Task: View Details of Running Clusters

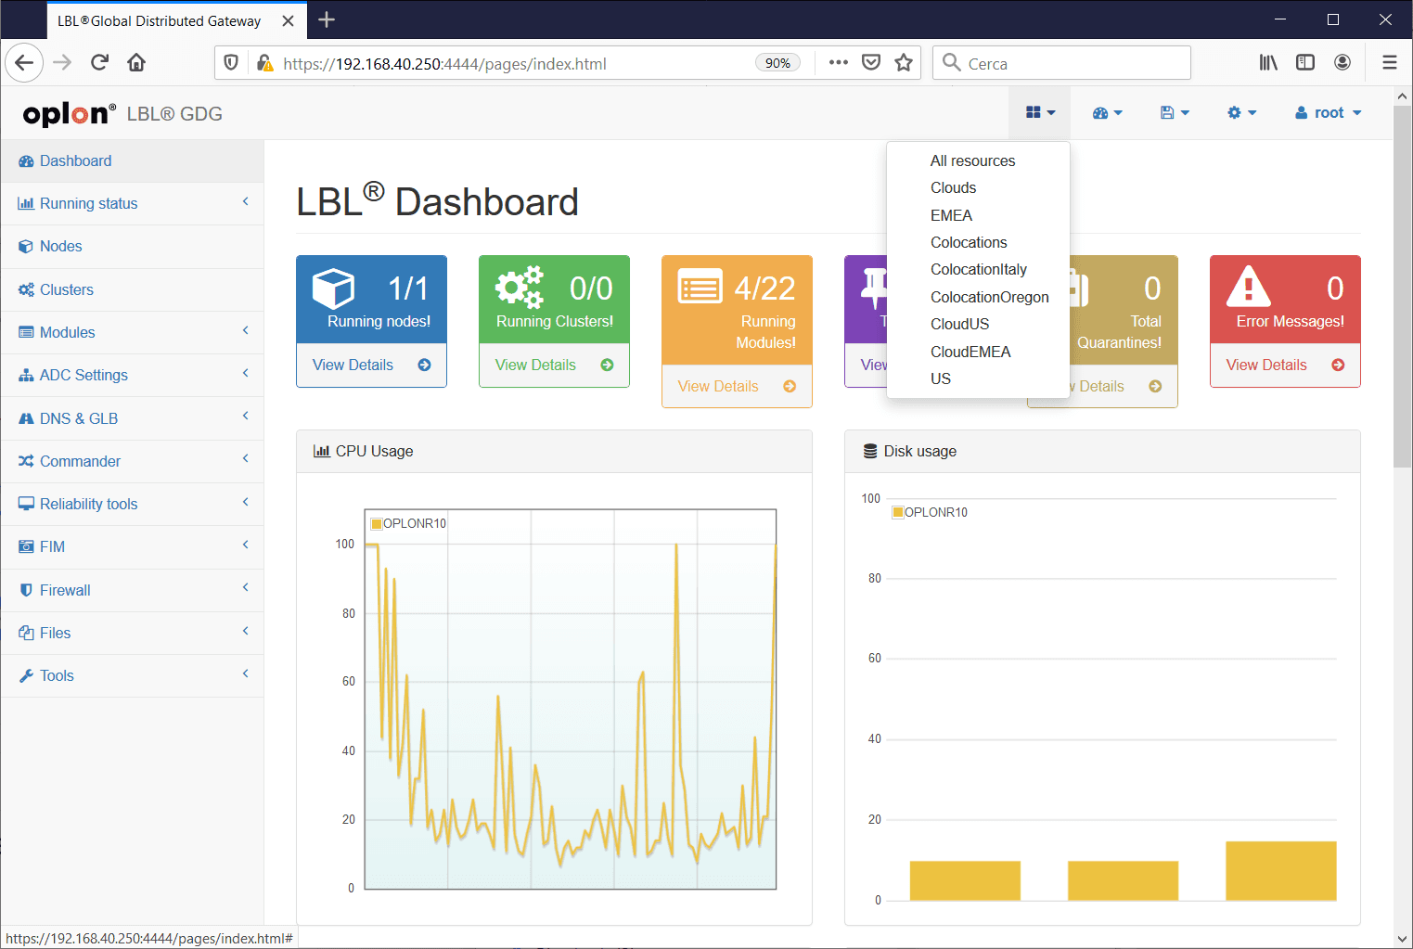Action: point(554,365)
